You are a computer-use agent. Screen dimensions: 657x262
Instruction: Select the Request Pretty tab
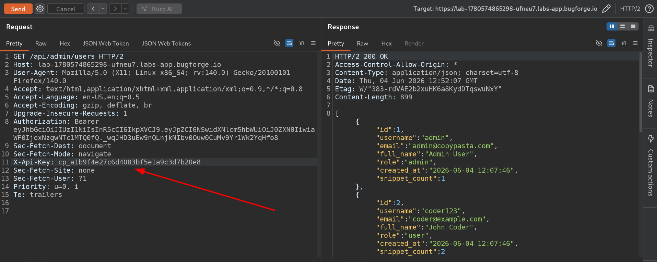pyautogui.click(x=14, y=43)
